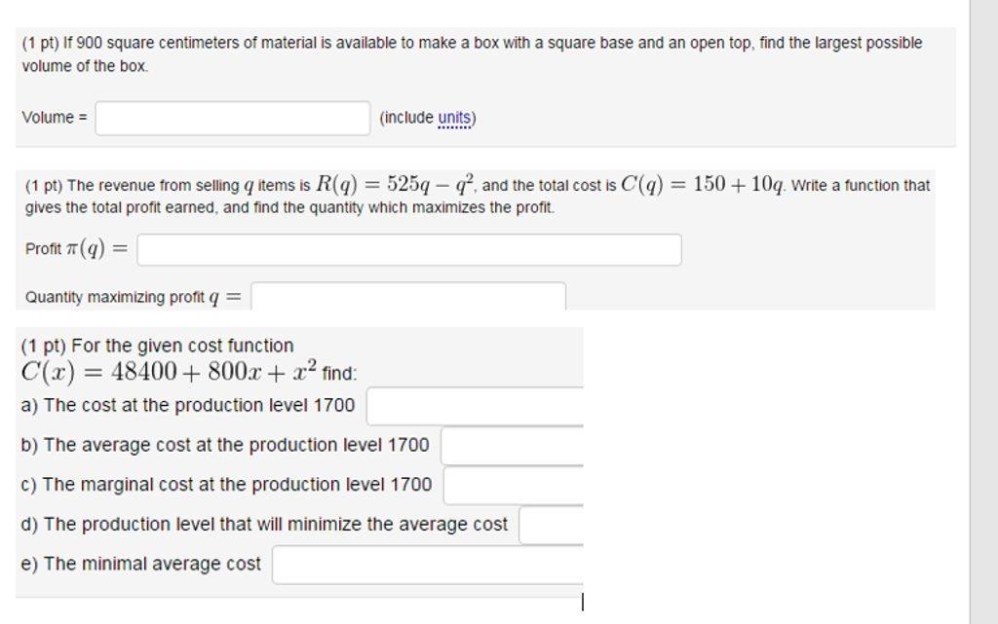Click part e) minimal average cost text
This screenshot has height=624, width=998.
tap(139, 564)
